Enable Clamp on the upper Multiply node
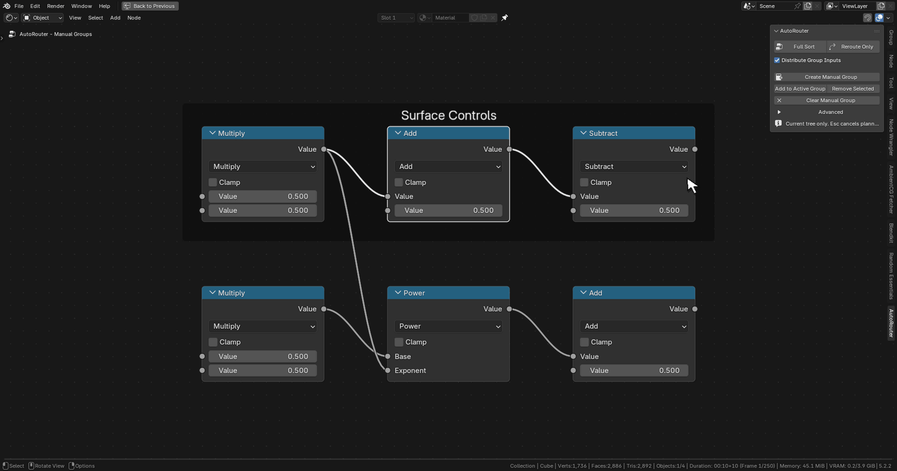 click(x=213, y=183)
